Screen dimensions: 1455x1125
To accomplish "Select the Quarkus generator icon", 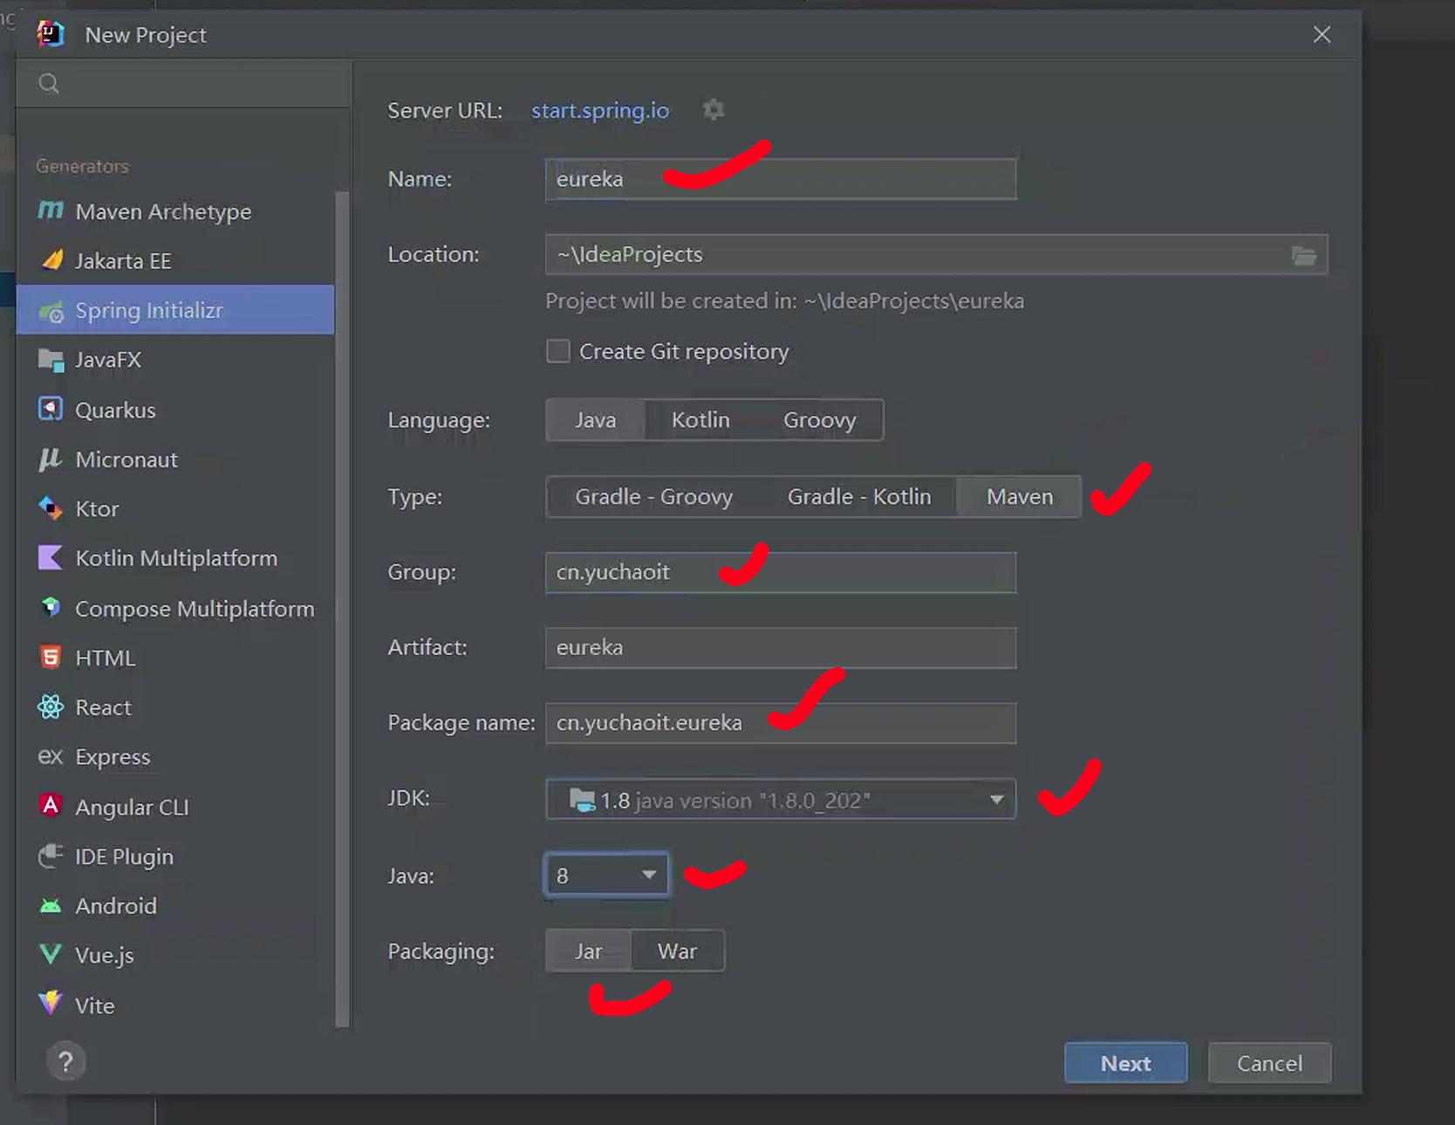I will [x=51, y=409].
